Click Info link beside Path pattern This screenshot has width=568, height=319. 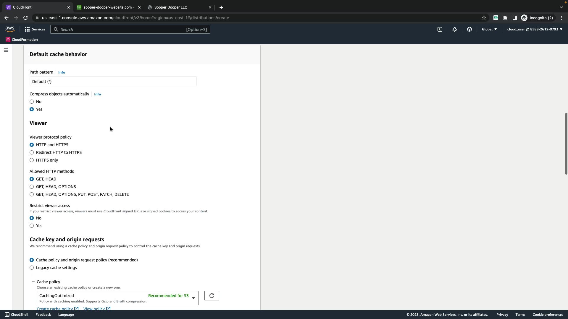click(62, 72)
